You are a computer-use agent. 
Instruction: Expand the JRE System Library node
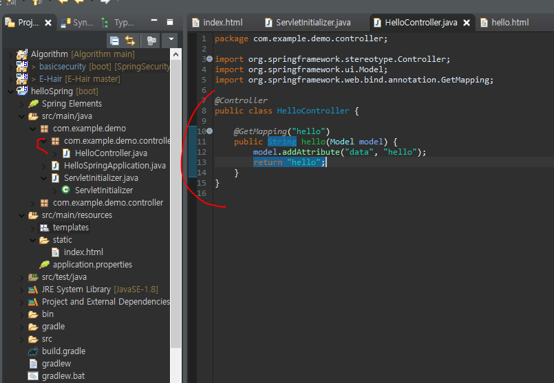[21, 289]
